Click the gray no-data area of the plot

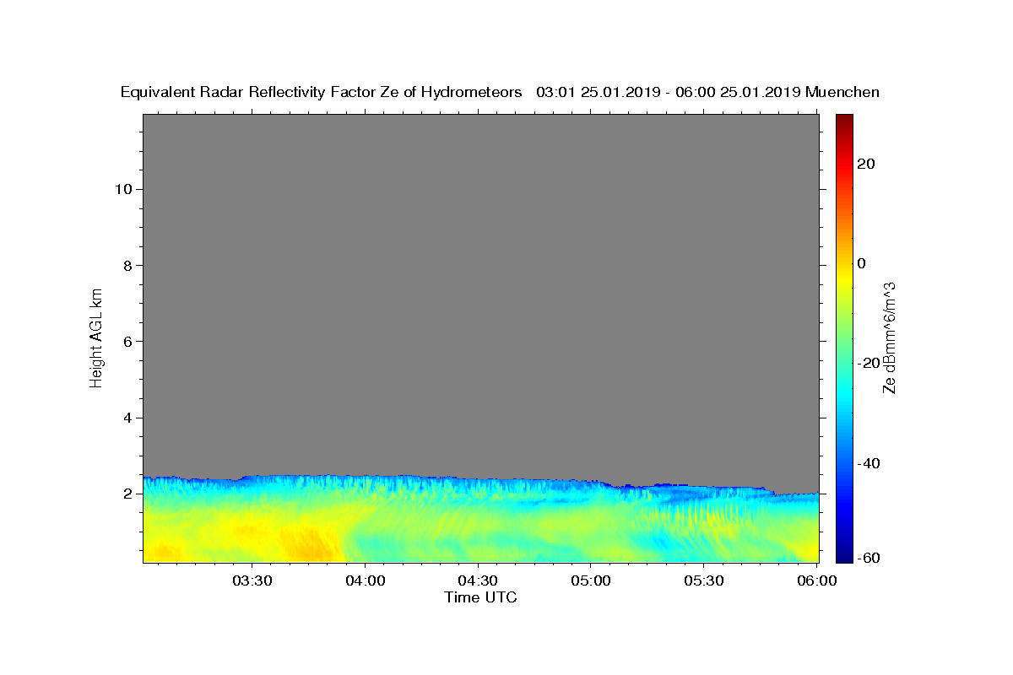(481, 295)
